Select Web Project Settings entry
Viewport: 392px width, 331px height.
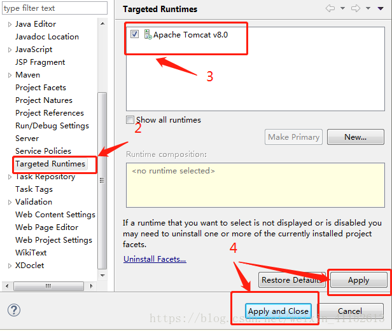pos(53,240)
